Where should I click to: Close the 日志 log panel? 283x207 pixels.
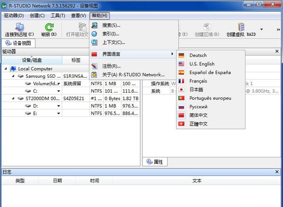click(x=277, y=172)
